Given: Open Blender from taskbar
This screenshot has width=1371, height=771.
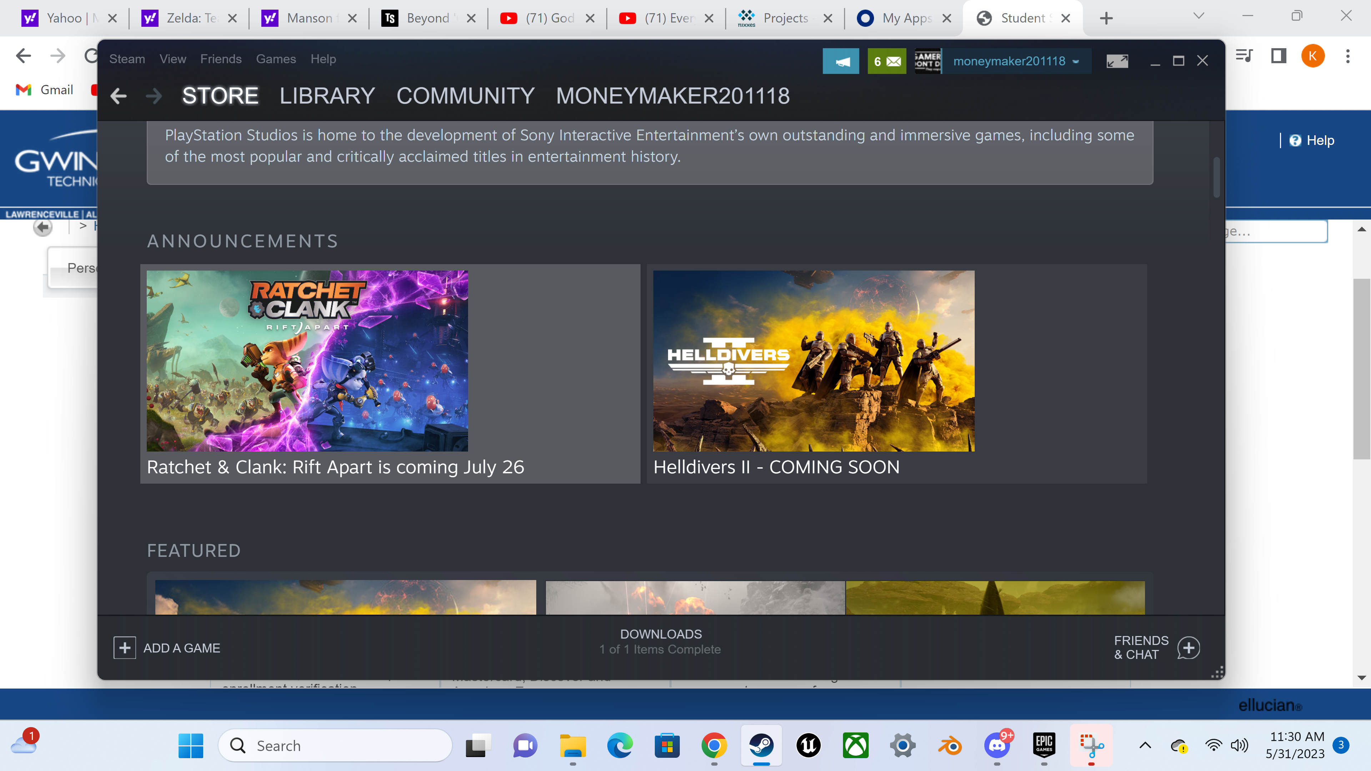Looking at the screenshot, I should coord(950,745).
